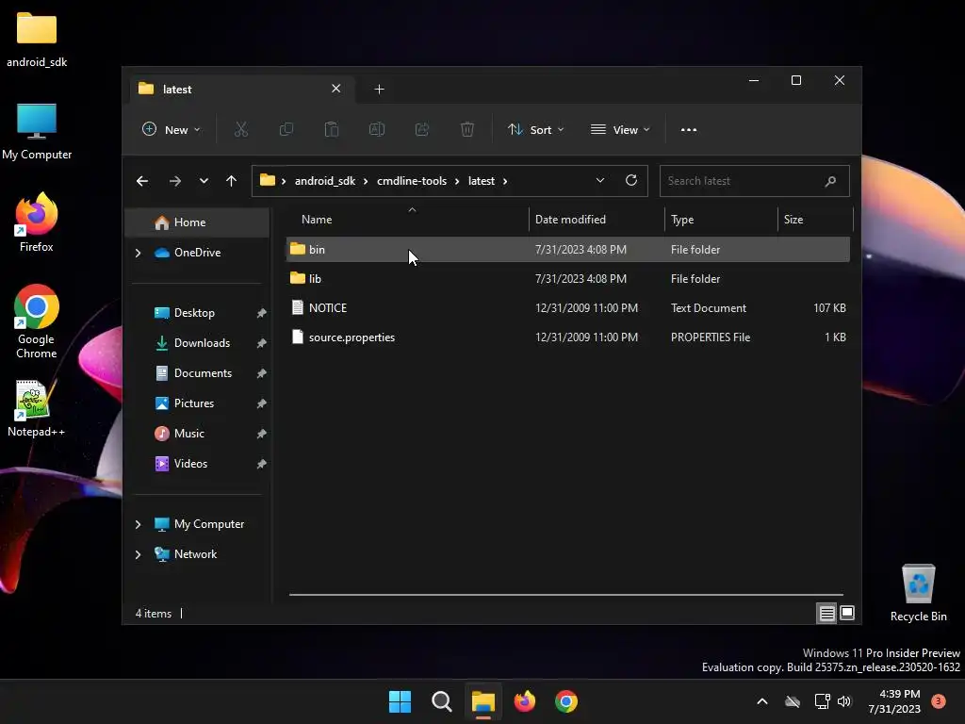Click the Back navigation arrow

[x=142, y=181]
